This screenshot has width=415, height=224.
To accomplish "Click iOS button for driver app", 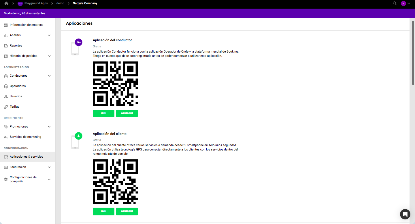I will click(103, 113).
